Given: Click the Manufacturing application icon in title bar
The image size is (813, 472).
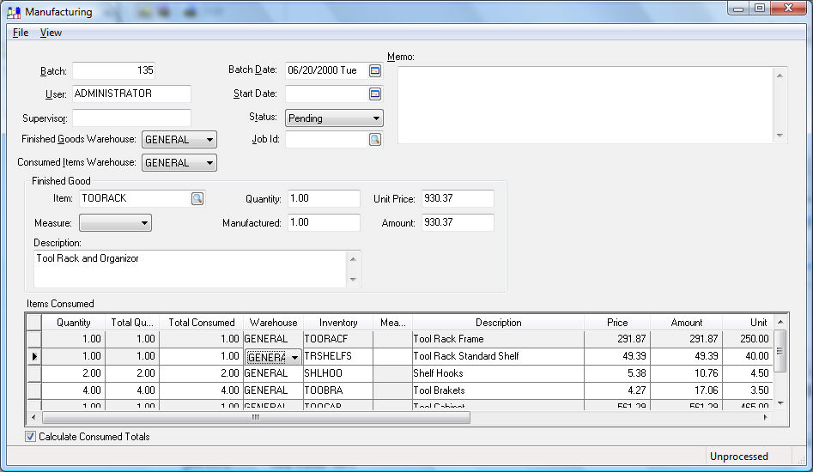Looking at the screenshot, I should coord(14,12).
